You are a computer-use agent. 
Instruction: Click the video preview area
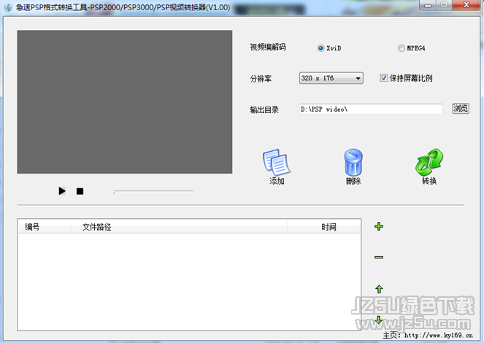[125, 101]
